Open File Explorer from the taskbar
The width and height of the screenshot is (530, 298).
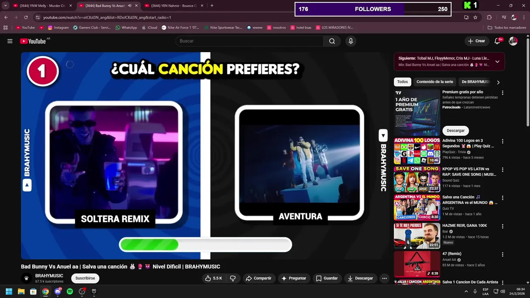[21, 291]
